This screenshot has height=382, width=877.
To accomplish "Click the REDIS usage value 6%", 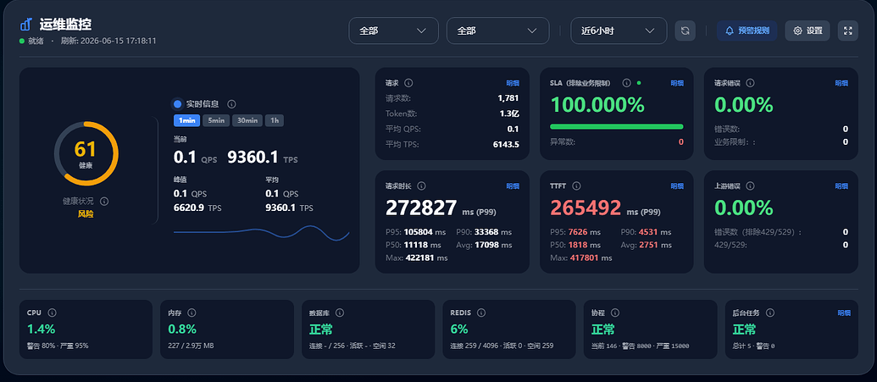I will 459,329.
